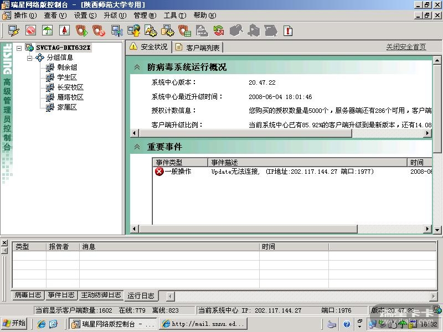
Task: Click the grayed export toolbar icon before exclamation
Action: point(271,30)
